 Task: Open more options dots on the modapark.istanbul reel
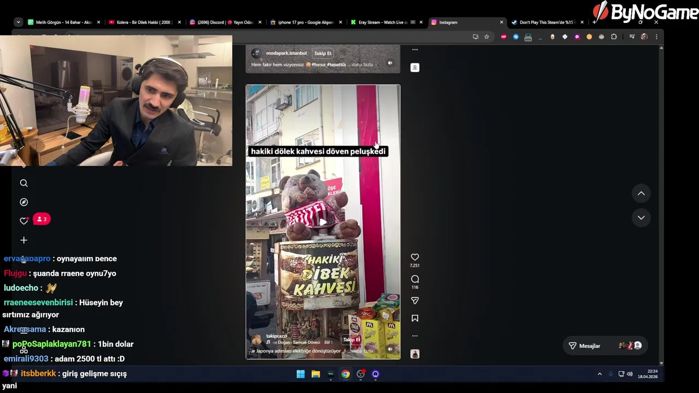(414, 49)
